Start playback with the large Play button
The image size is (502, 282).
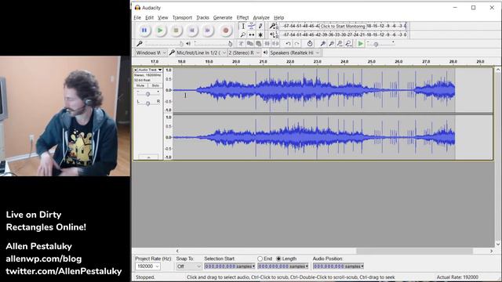pyautogui.click(x=160, y=31)
